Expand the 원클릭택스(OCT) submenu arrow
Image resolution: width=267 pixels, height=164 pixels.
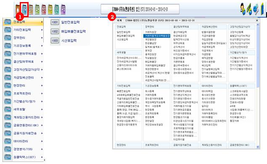[x=42, y=157]
